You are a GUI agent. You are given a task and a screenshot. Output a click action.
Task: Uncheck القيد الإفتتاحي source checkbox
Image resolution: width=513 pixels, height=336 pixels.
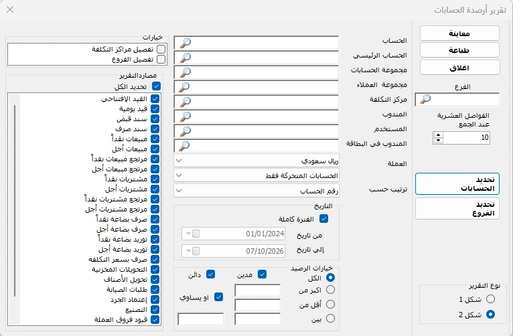[x=155, y=98]
